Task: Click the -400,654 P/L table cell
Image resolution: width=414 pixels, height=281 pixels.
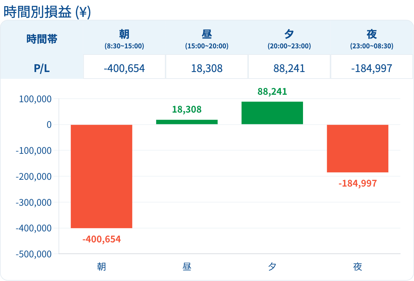Action: click(x=124, y=67)
